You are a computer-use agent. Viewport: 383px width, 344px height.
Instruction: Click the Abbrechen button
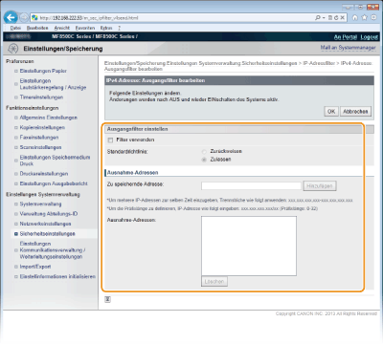pos(355,112)
